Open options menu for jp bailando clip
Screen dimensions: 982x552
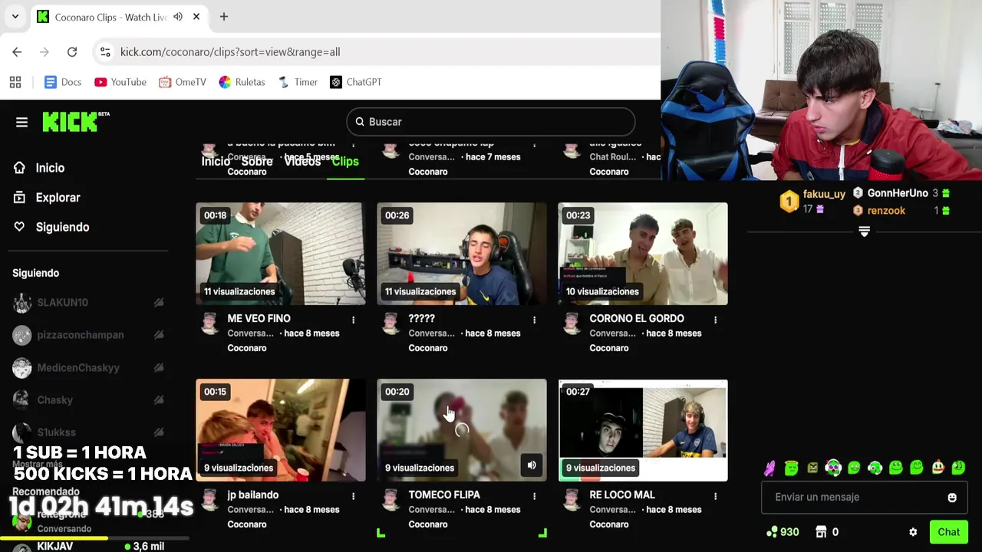pos(354,496)
